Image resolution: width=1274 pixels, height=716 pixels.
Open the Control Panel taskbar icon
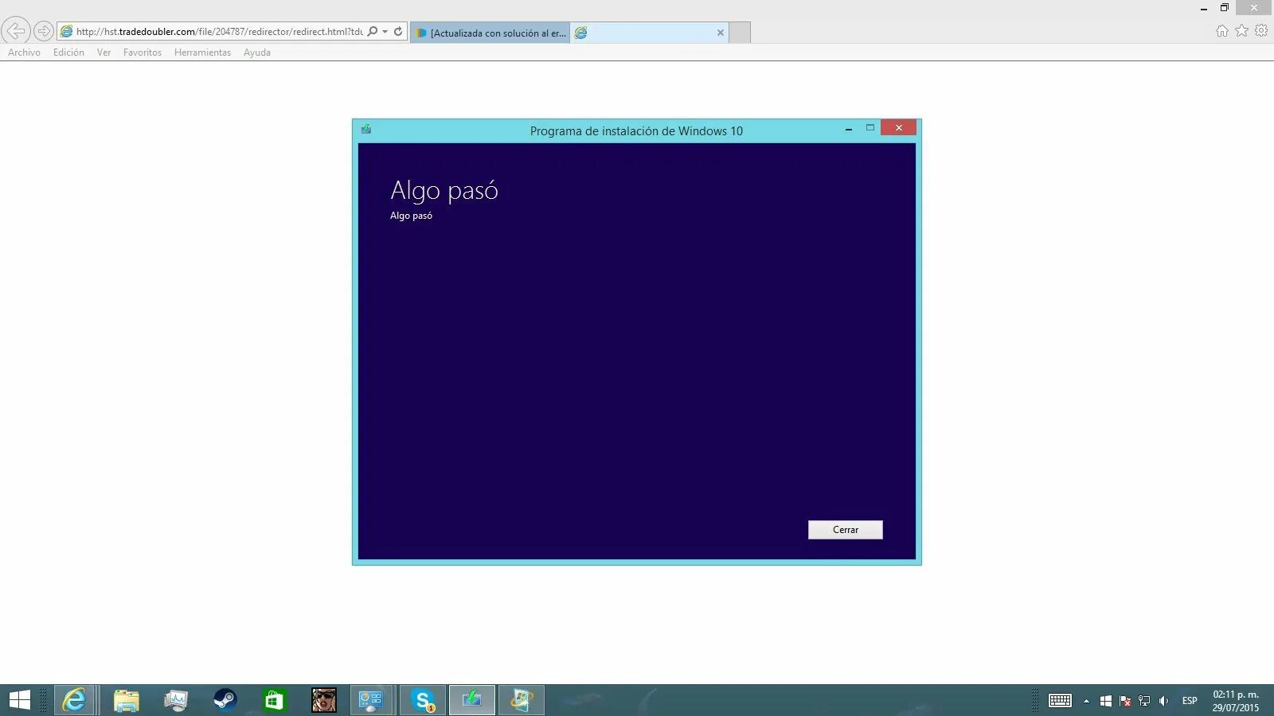click(x=372, y=700)
